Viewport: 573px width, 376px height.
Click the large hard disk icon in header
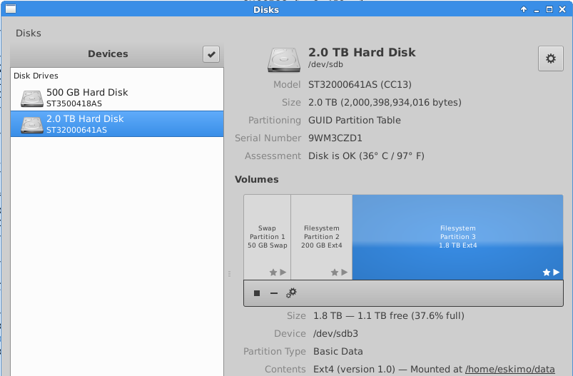(283, 59)
